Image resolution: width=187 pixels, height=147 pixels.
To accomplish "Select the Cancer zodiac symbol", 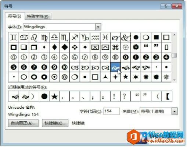I will [24, 37].
